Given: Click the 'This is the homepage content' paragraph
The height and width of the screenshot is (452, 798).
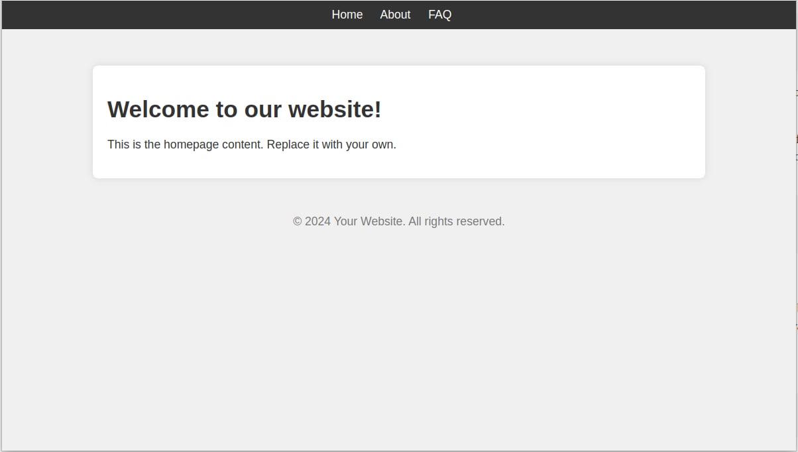Looking at the screenshot, I should (x=252, y=144).
